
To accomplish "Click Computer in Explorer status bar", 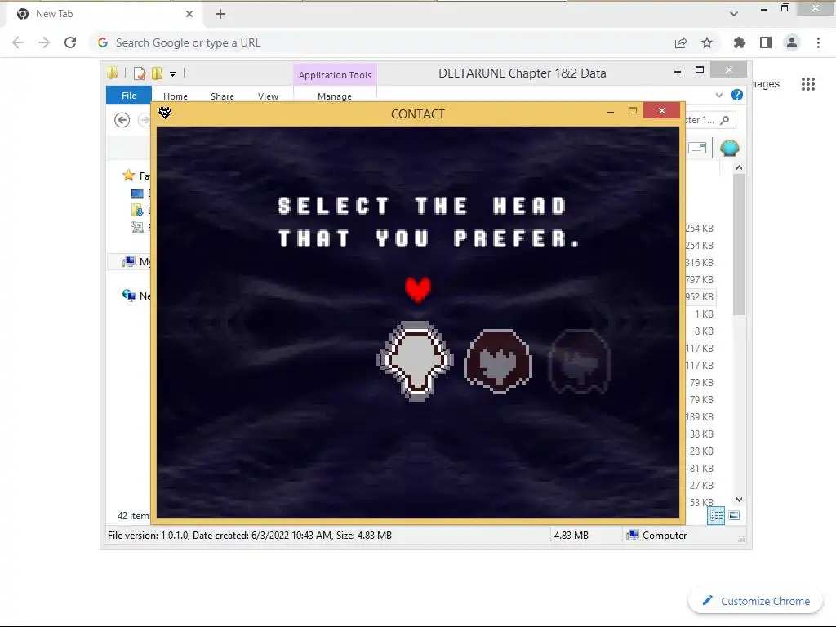I will (657, 536).
